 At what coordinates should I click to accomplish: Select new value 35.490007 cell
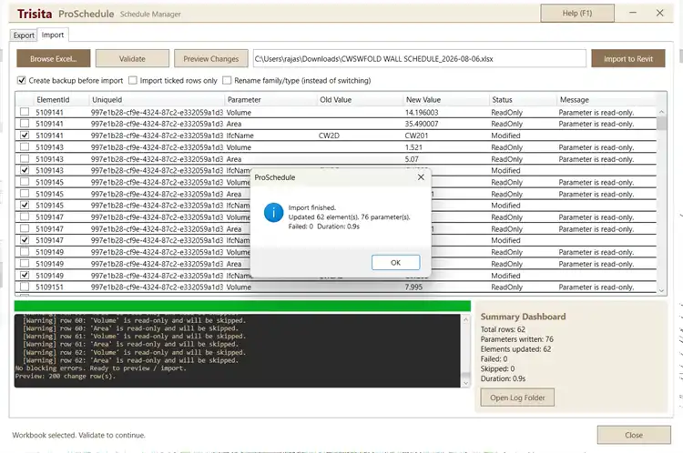click(x=422, y=124)
